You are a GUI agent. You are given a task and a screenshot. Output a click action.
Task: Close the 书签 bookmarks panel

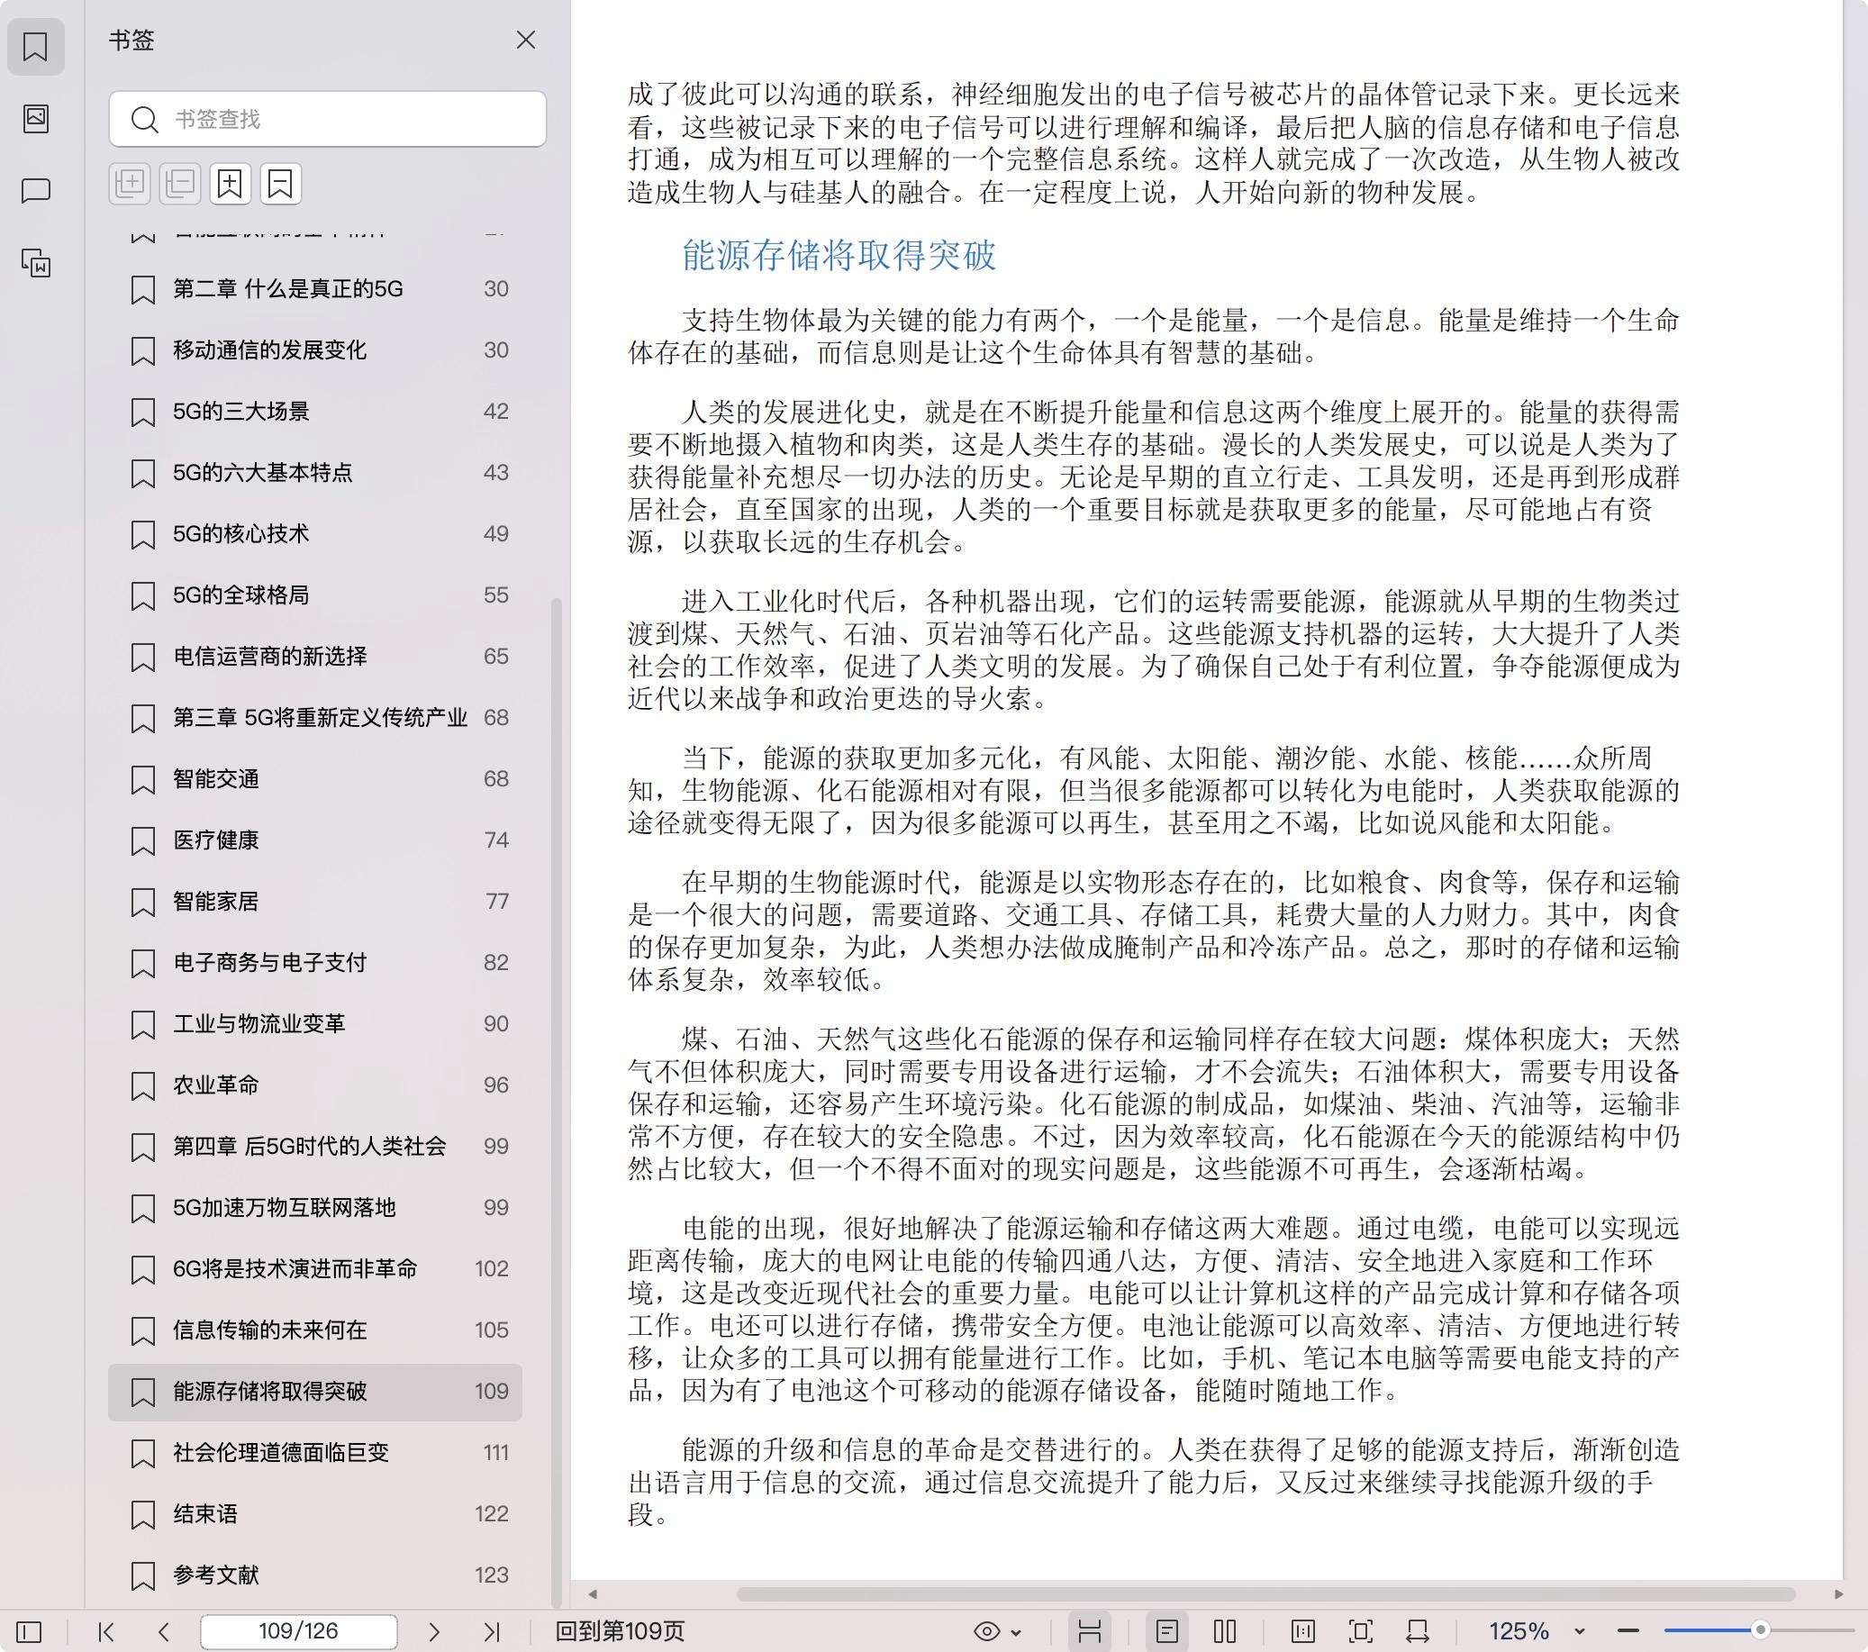pyautogui.click(x=525, y=41)
